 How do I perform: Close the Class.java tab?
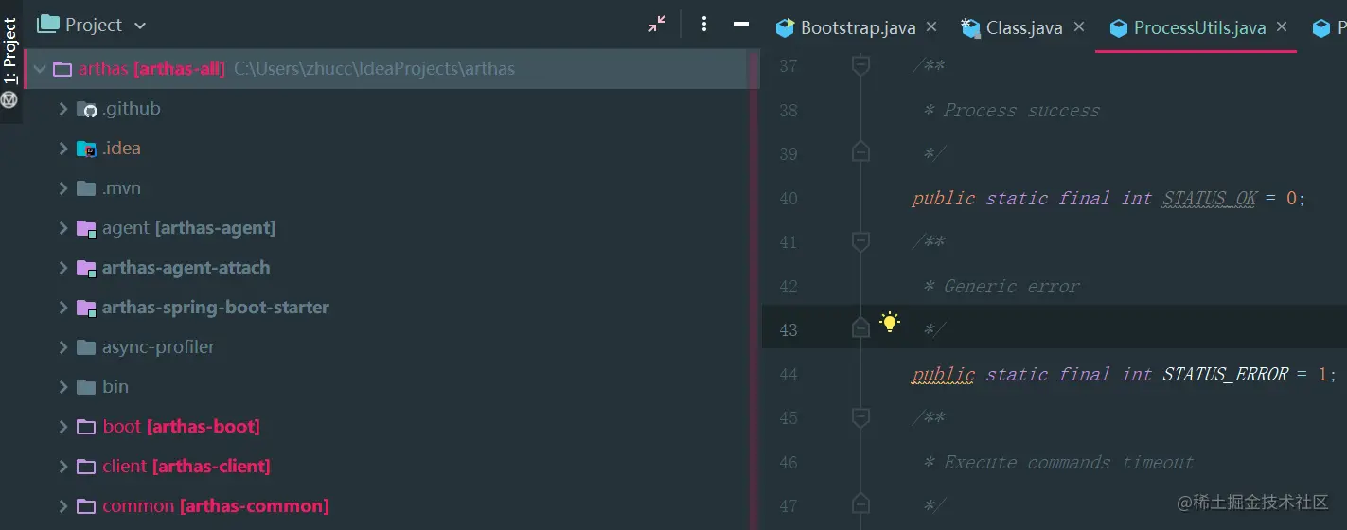click(1078, 26)
